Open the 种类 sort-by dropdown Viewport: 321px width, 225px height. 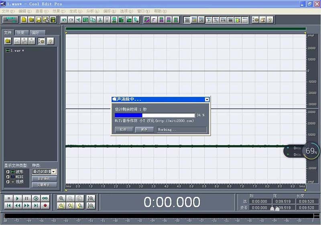tap(54, 172)
